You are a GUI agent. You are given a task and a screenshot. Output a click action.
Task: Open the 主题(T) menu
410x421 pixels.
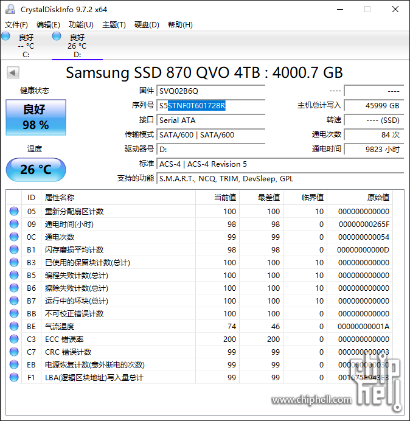[114, 25]
